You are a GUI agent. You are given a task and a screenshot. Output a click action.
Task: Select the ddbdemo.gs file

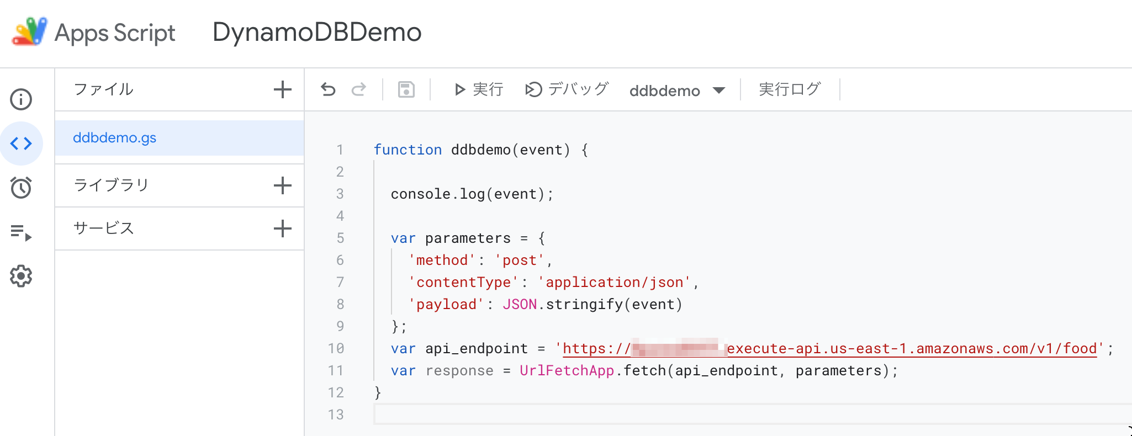(x=179, y=138)
